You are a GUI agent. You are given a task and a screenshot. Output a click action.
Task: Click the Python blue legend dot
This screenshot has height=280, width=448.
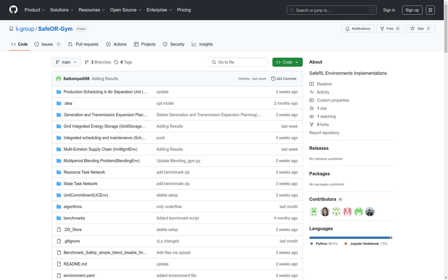312,244
